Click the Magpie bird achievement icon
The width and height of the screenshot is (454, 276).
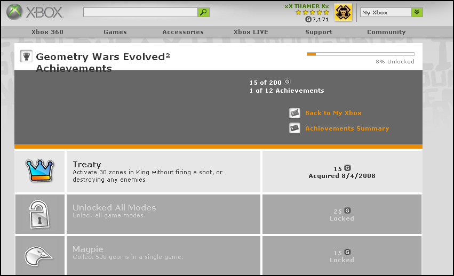[x=38, y=256]
